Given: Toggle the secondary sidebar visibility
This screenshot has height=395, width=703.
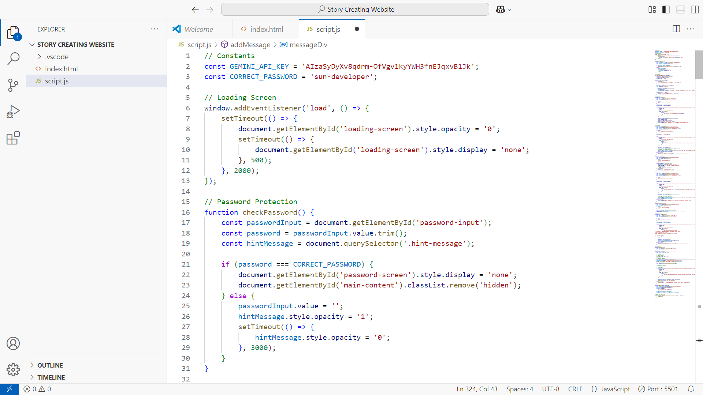Looking at the screenshot, I should (x=694, y=10).
